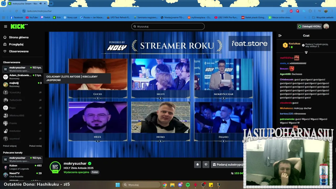Open Popo channel in sidebar
This screenshot has width=336, height=189.
(22, 108)
